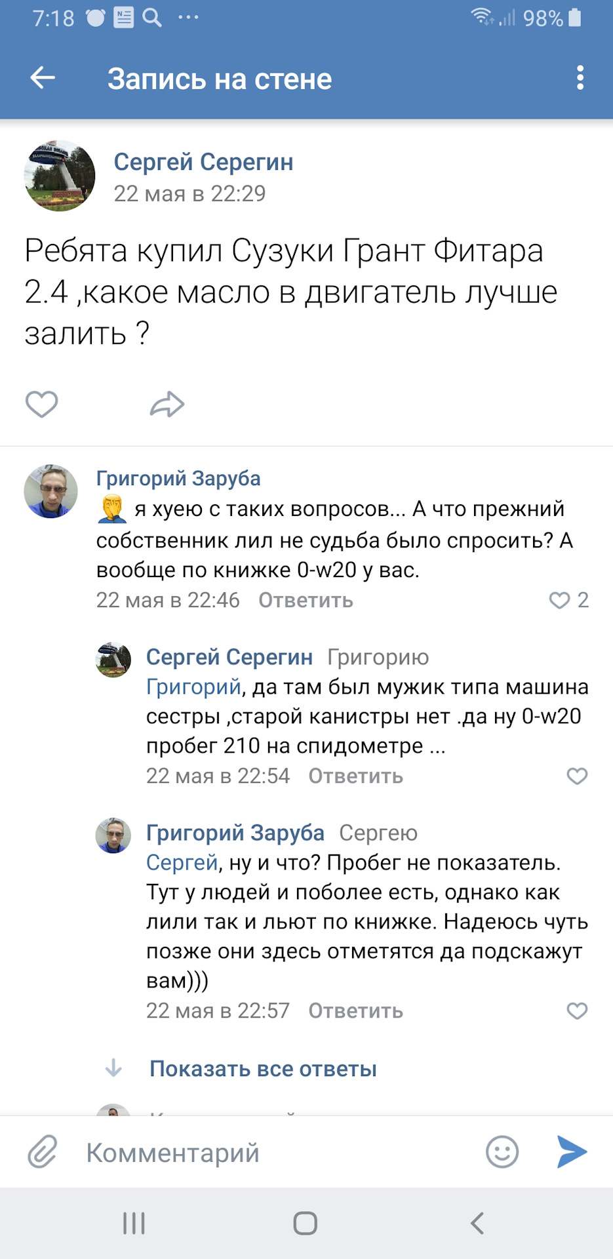Send the comment with the arrow button
Screen dimensions: 613x1259
pyautogui.click(x=572, y=1151)
